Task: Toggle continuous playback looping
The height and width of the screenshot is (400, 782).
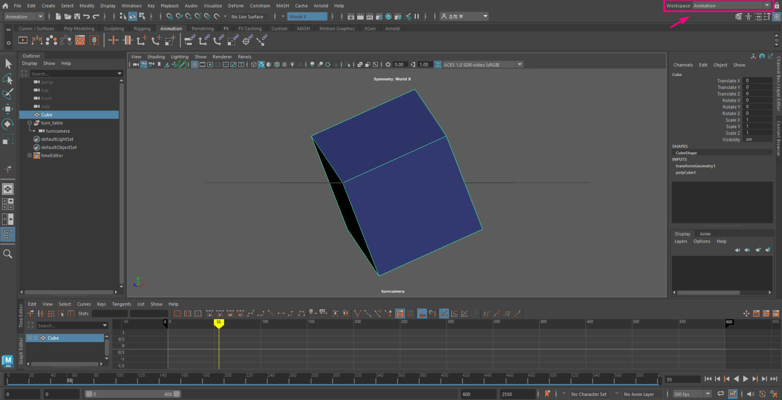Action: point(721,393)
